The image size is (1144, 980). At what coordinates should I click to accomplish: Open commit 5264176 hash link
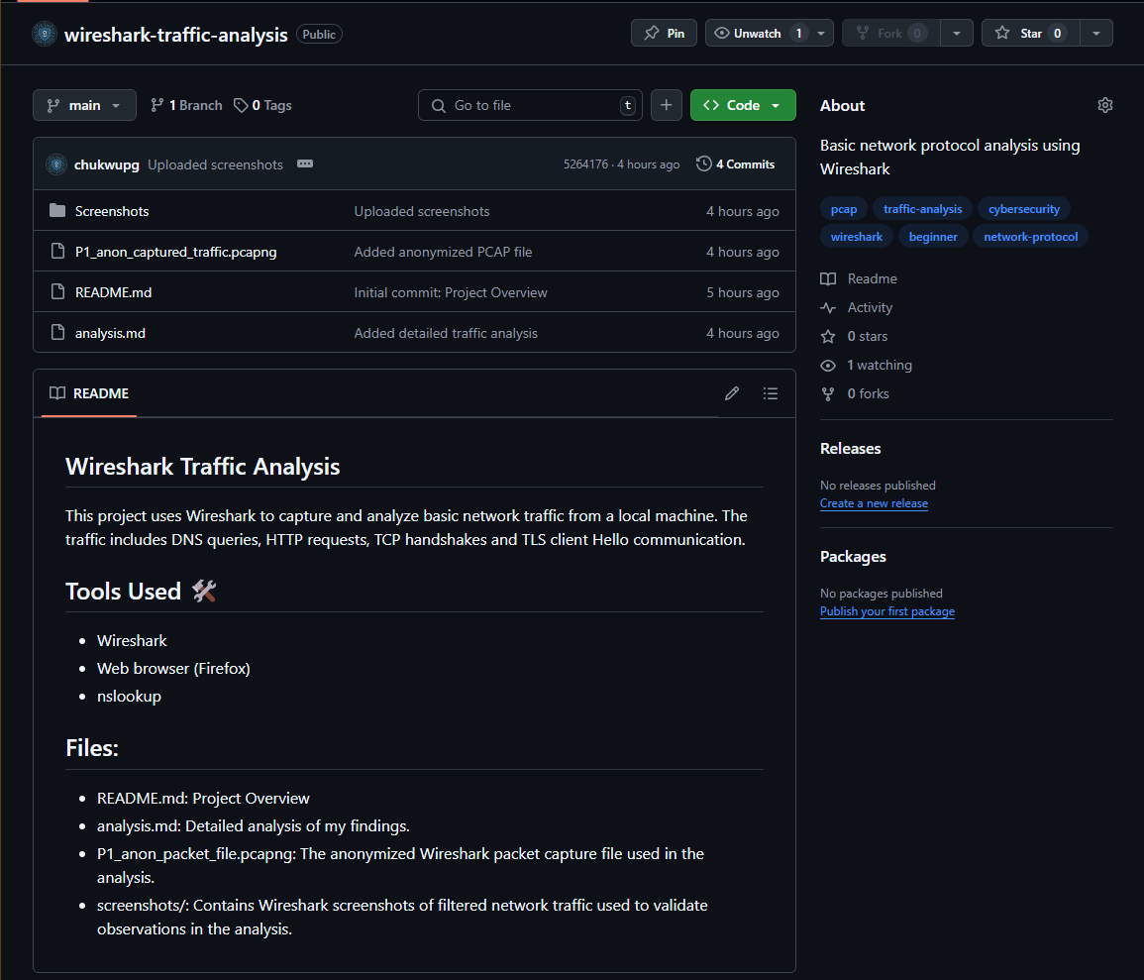click(585, 164)
